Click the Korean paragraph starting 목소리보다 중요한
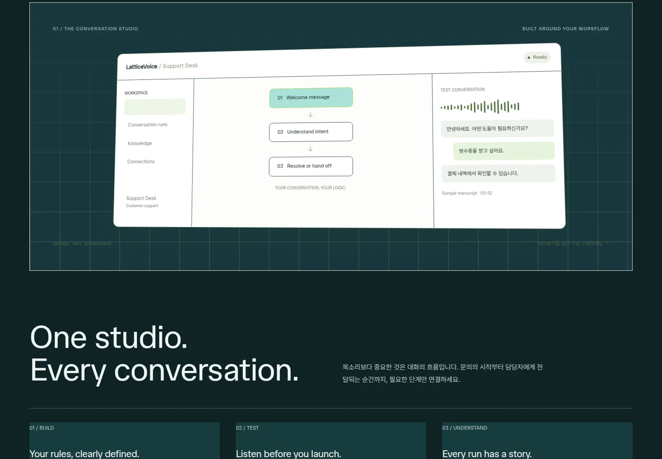 [442, 373]
